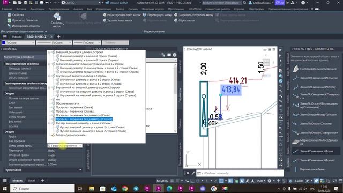
Task: Toggle the highlighted lineweight button in status bar
Action: (x=230, y=181)
